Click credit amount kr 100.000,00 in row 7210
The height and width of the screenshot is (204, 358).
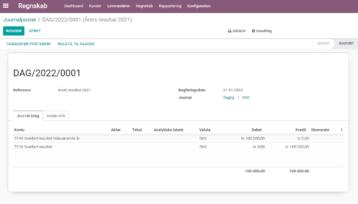297,147
